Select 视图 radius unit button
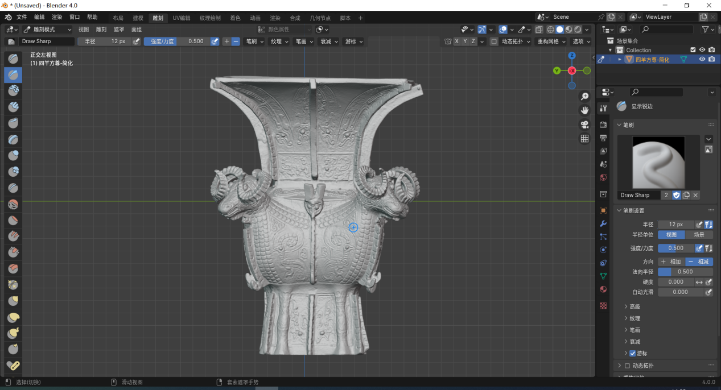Screen dimensions: 721x390 click(671, 235)
